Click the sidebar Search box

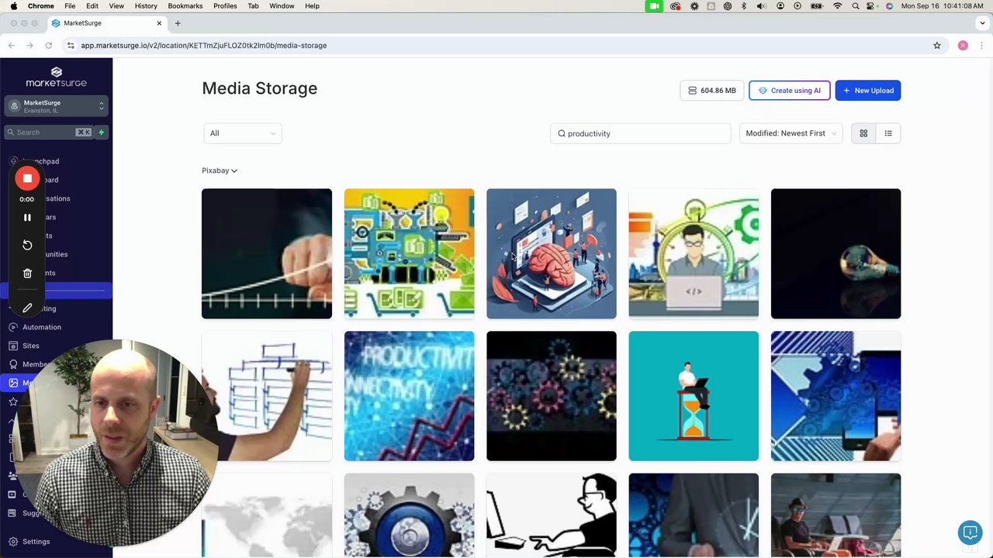(48, 133)
